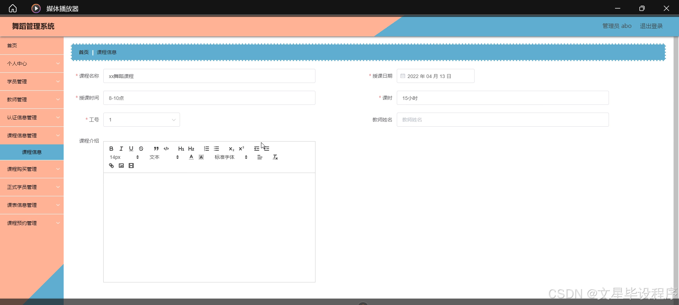Click the 课时 input field

(x=503, y=98)
